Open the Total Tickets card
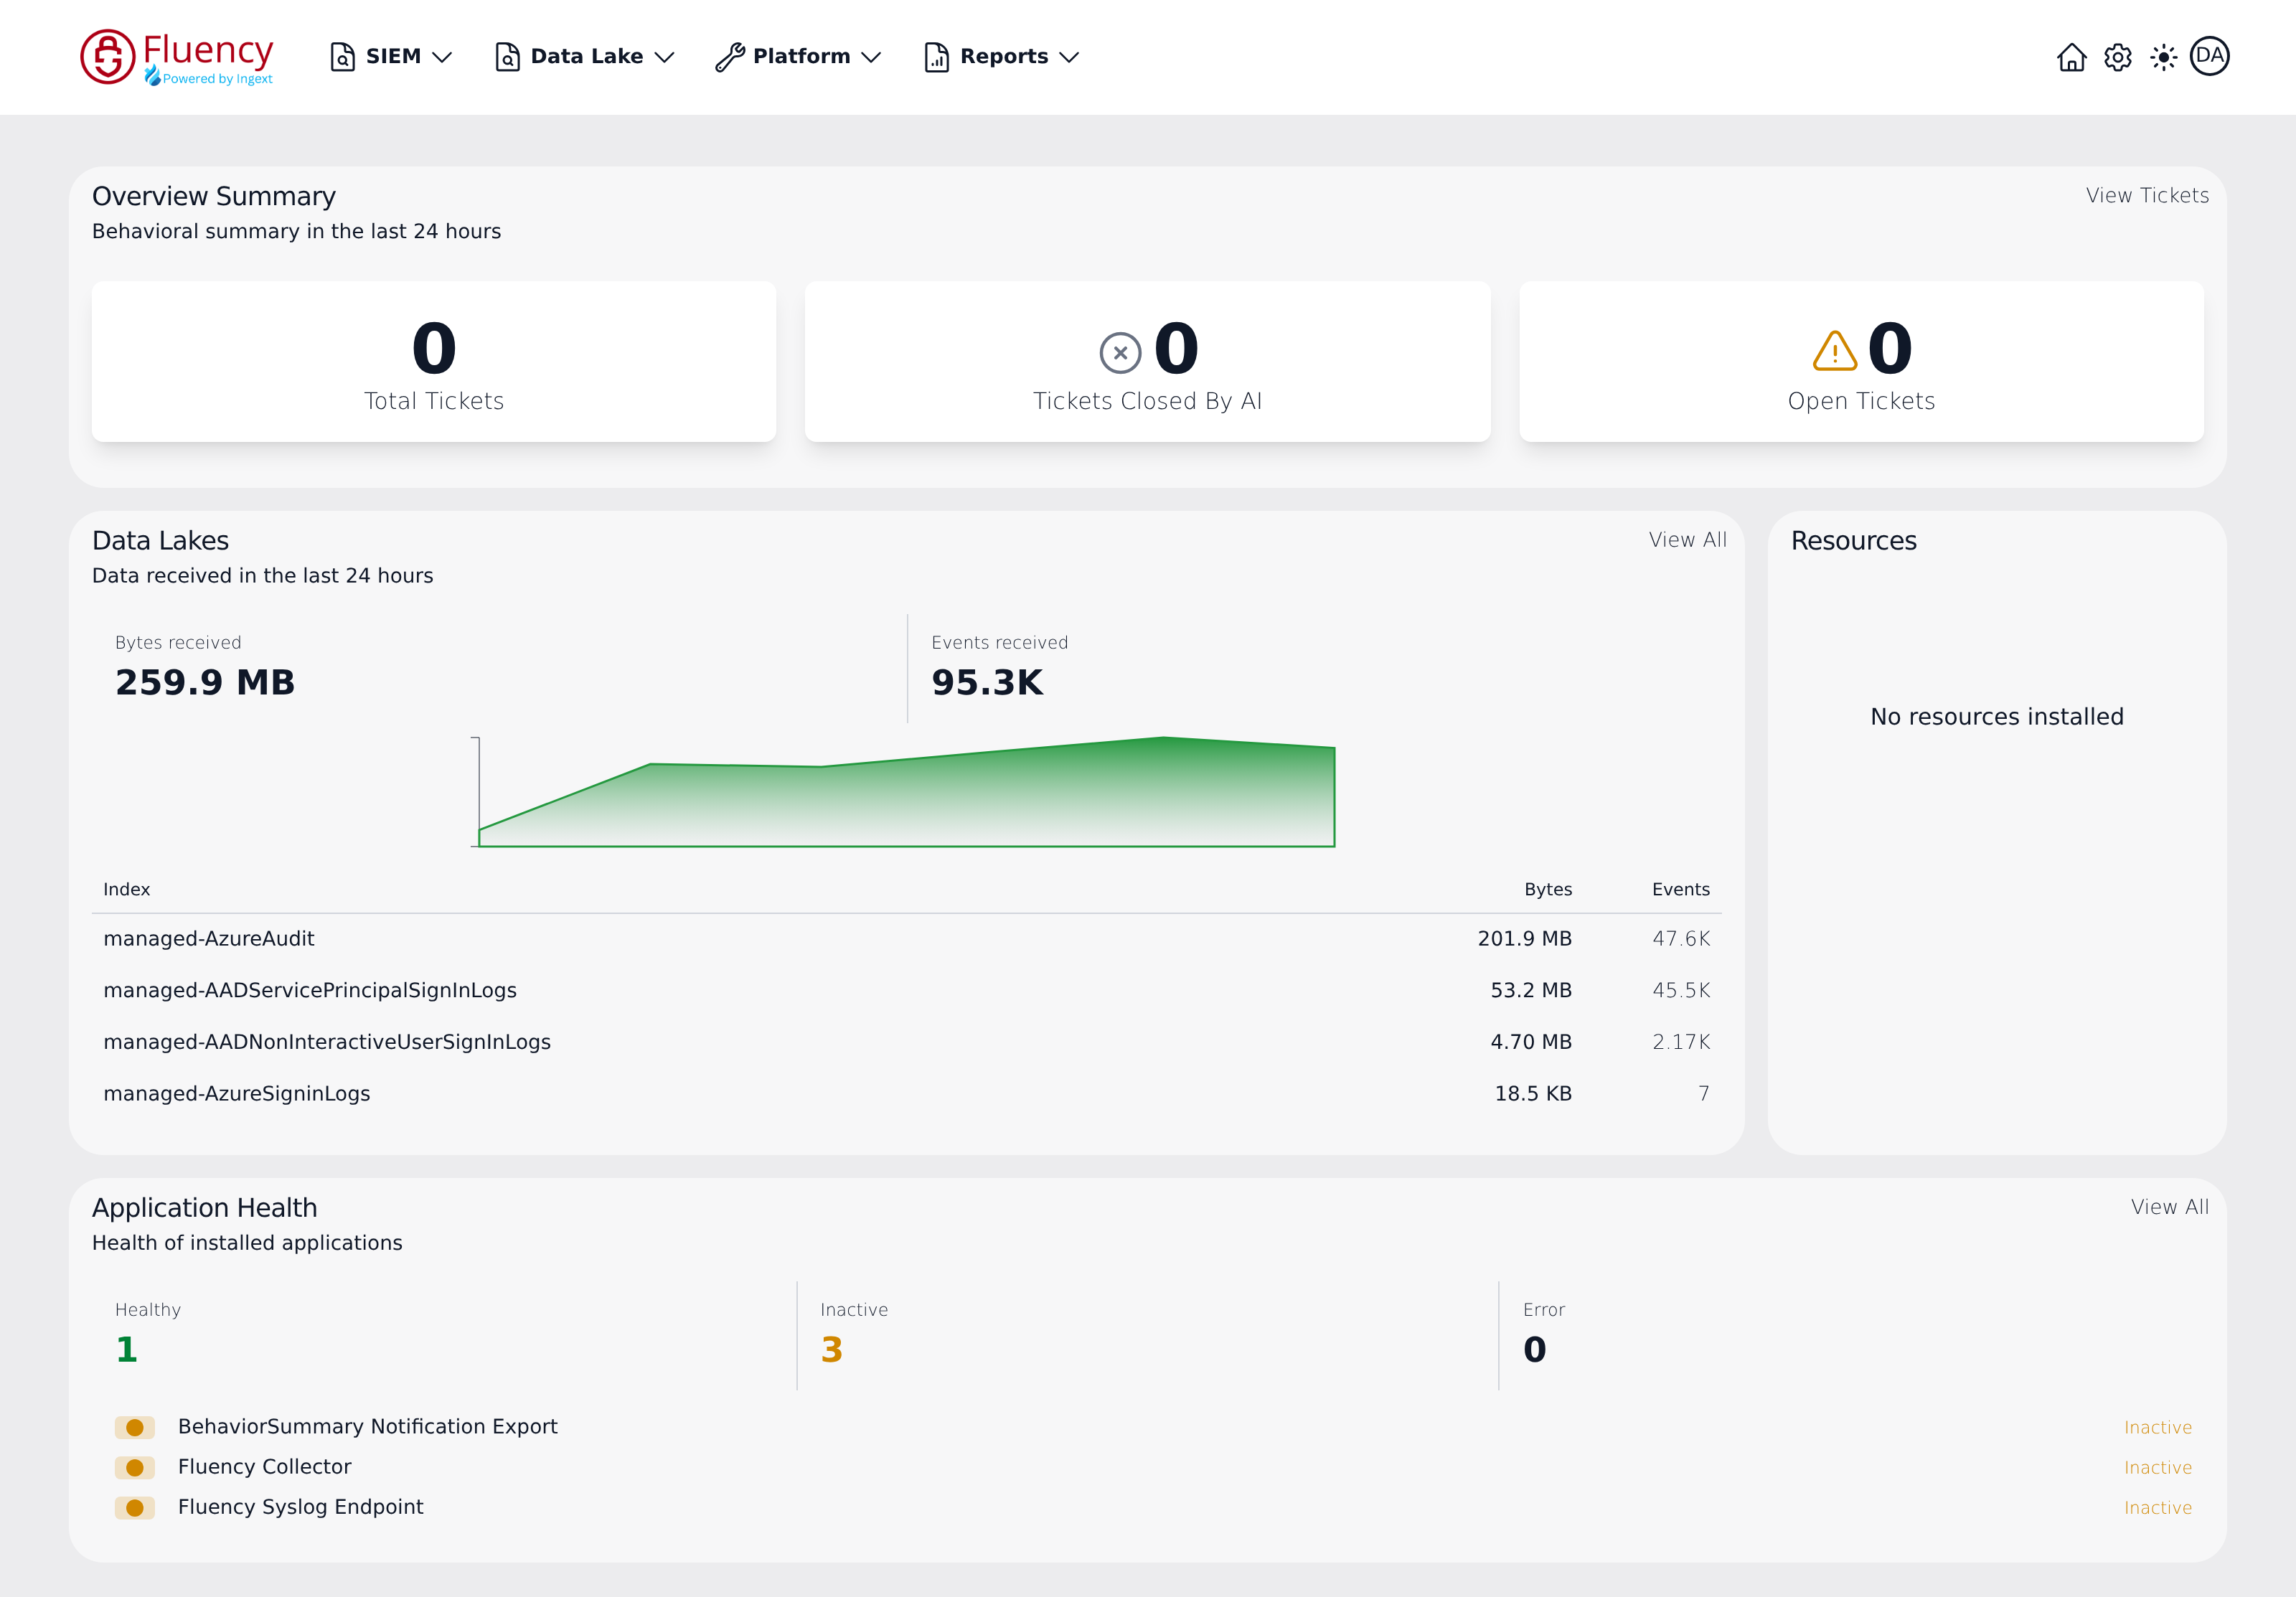The height and width of the screenshot is (1597, 2296). point(434,361)
